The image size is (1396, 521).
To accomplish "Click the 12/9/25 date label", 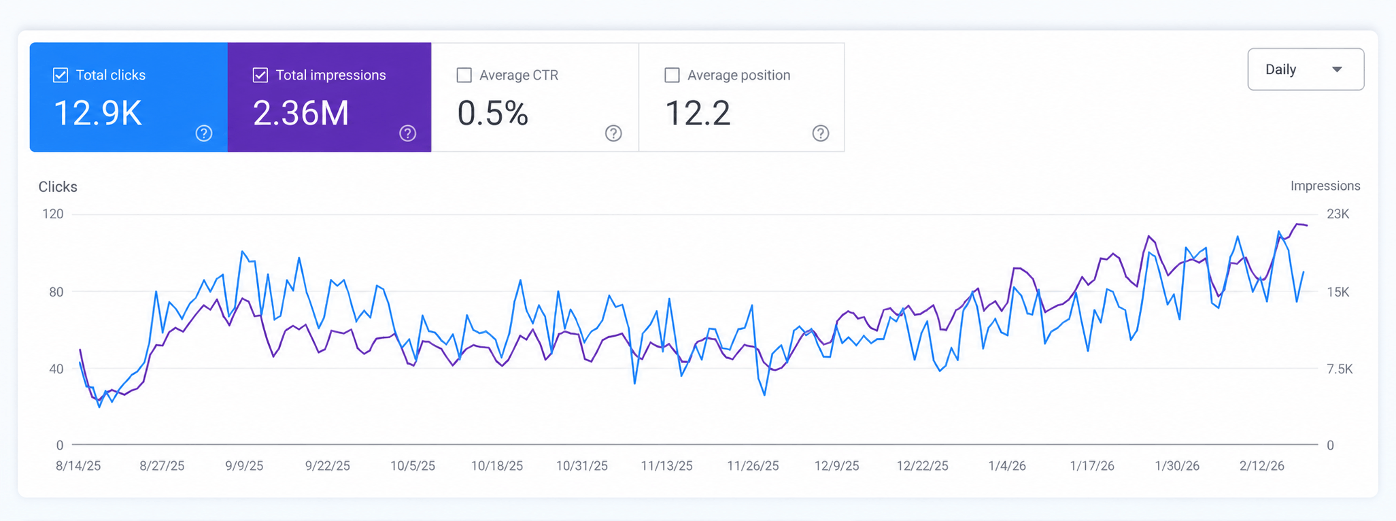I will pos(837,466).
